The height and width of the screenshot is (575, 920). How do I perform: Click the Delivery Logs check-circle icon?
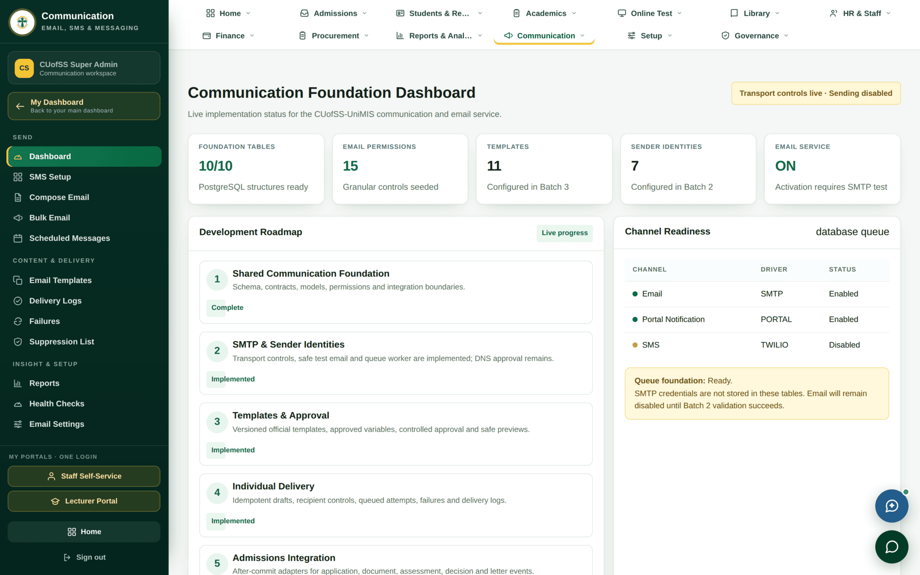point(18,301)
